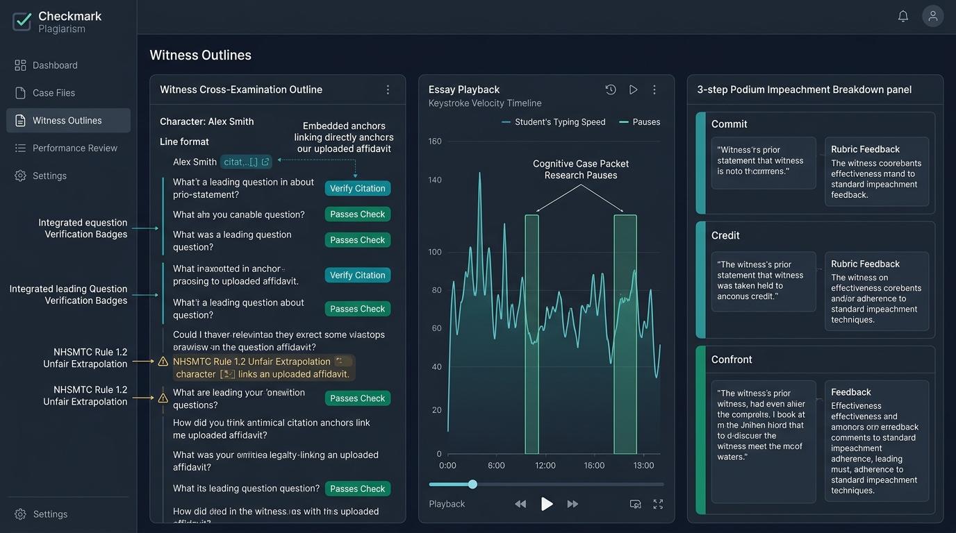Click the warning icon beside 'What are leading your'
This screenshot has width=956, height=533.
pos(163,398)
